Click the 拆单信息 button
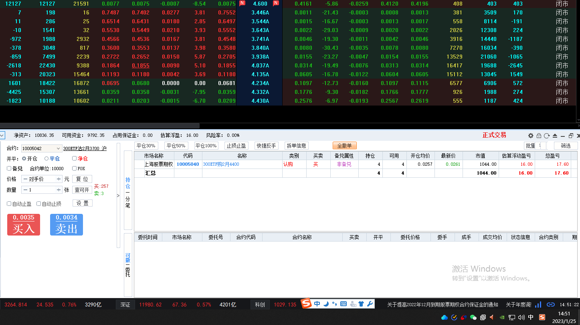The image size is (580, 325). pyautogui.click(x=297, y=146)
